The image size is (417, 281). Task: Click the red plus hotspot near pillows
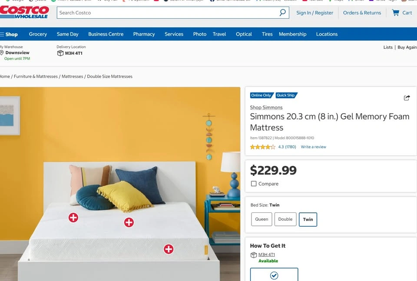73,218
